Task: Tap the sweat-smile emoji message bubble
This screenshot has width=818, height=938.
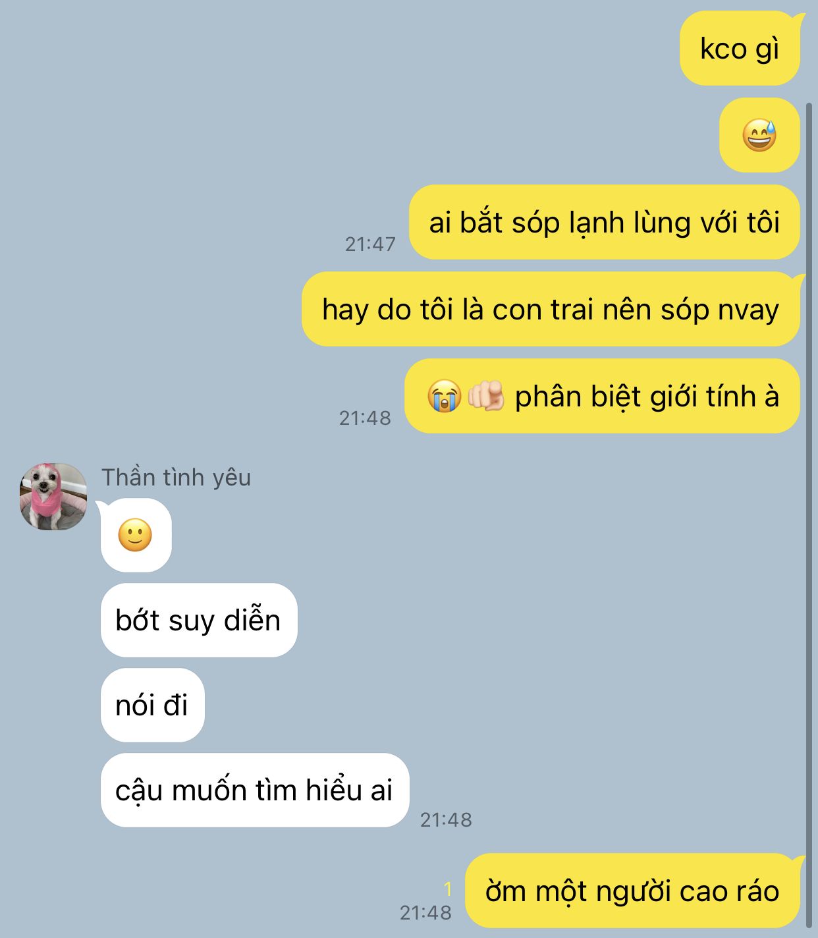Action: (759, 135)
